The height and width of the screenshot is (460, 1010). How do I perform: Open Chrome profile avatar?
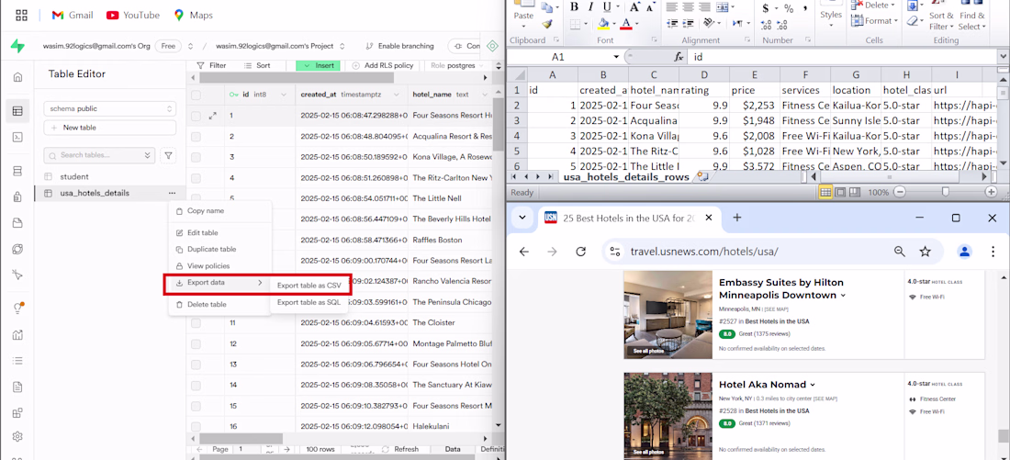(964, 252)
